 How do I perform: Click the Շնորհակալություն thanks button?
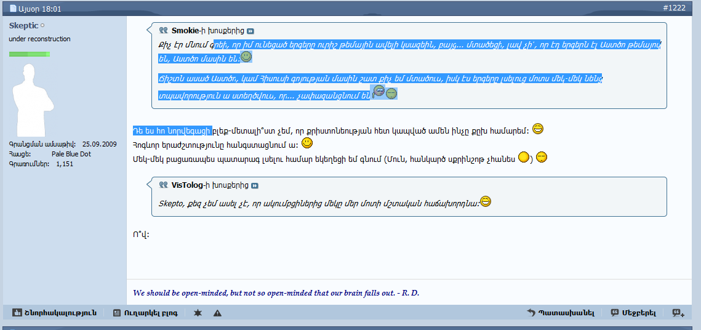(x=55, y=313)
